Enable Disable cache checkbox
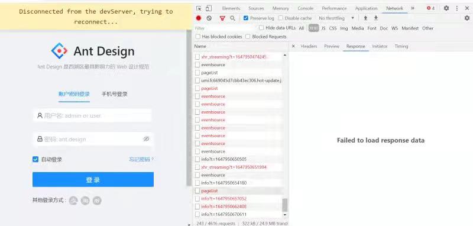 pos(280,18)
